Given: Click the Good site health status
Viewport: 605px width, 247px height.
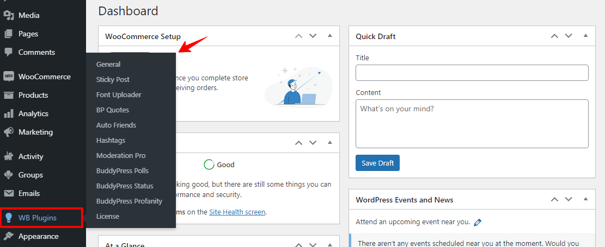Looking at the screenshot, I should click(x=219, y=164).
